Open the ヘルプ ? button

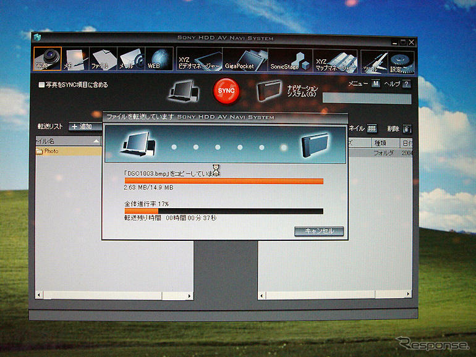[x=407, y=84]
